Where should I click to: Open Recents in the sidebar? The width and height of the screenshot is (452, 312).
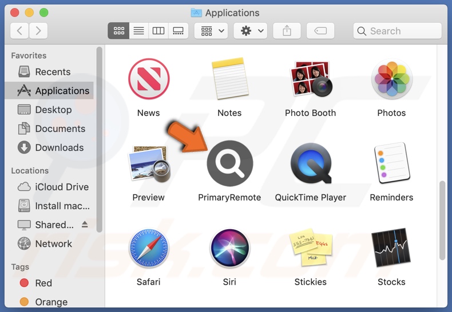pos(49,71)
